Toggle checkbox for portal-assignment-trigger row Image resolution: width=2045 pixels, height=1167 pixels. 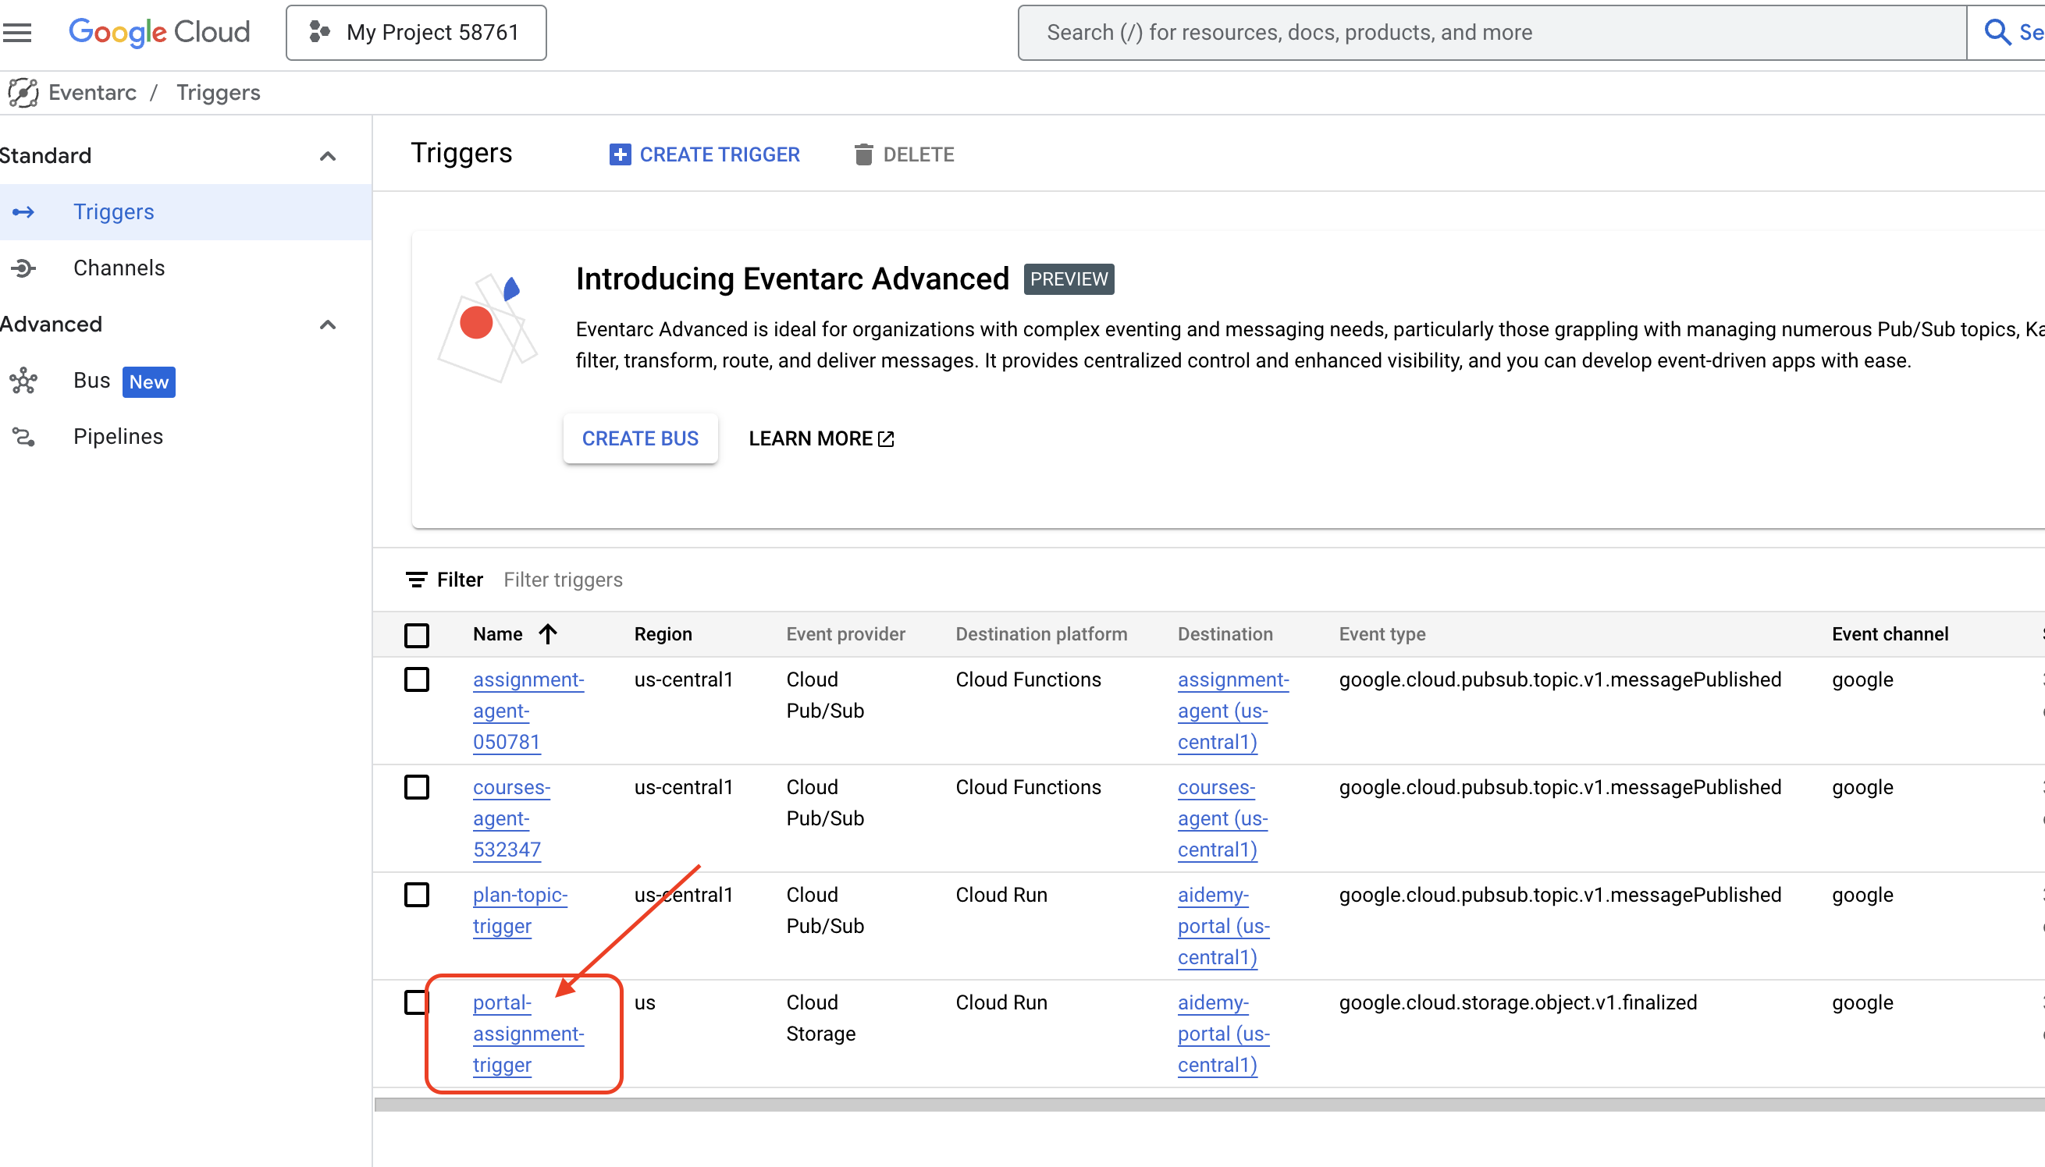(417, 1002)
